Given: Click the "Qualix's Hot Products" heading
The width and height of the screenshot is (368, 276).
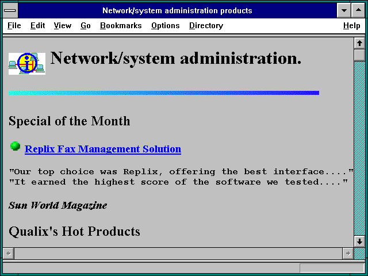Looking at the screenshot, I should click(x=74, y=231).
